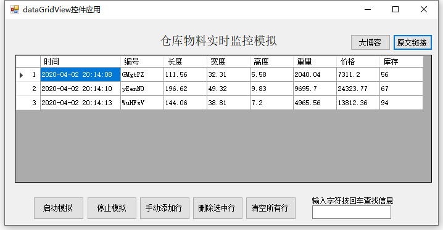This screenshot has height=230, width=443.
Task: Focus the search input field under 输入字符按回车查找信息
Action: click(352, 212)
